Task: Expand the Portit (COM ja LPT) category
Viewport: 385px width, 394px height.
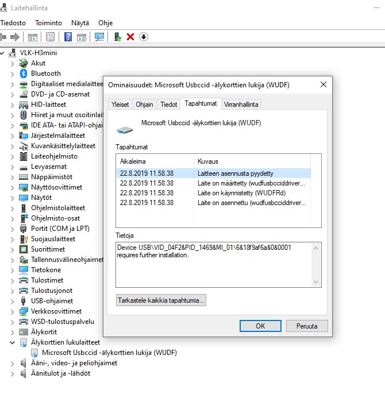Action: tap(12, 229)
